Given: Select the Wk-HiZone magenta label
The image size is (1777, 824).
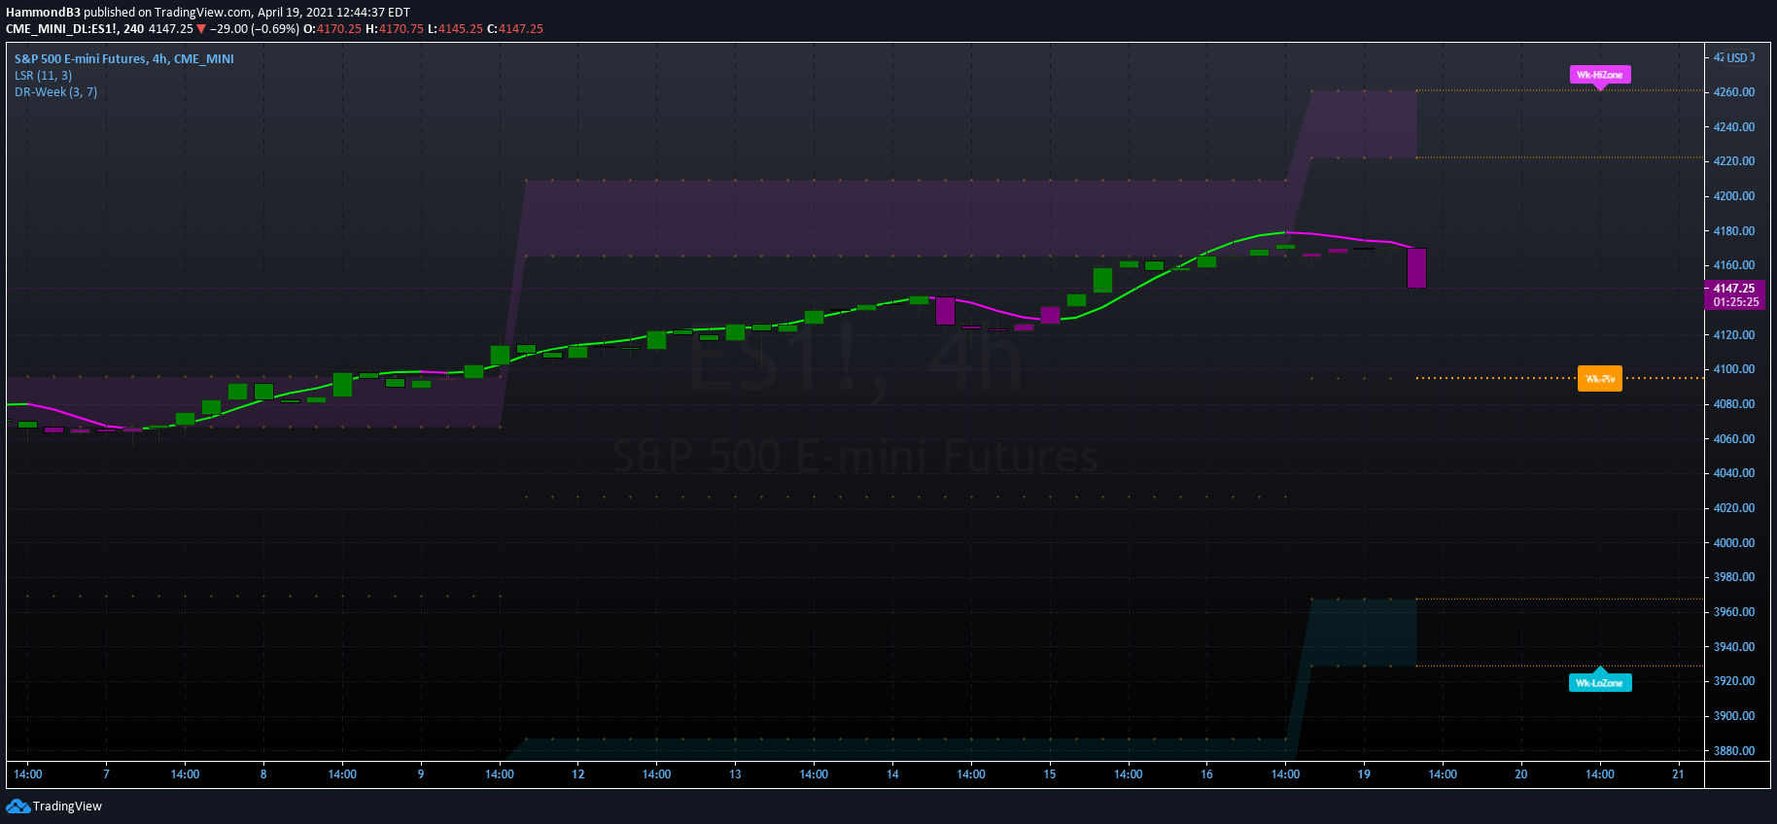Looking at the screenshot, I should point(1600,76).
